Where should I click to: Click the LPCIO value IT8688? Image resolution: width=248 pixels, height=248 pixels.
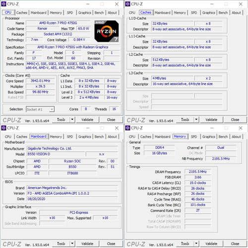click(72, 173)
